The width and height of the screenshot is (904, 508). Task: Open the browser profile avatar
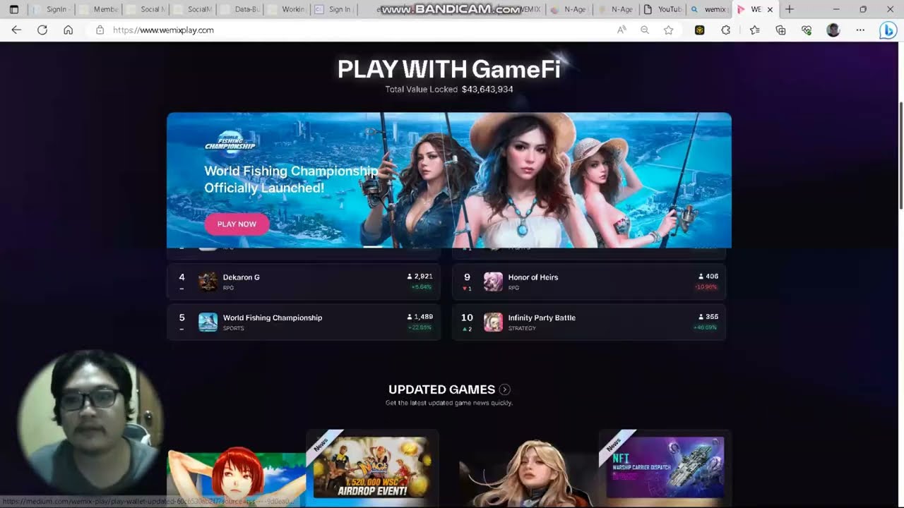coord(833,30)
